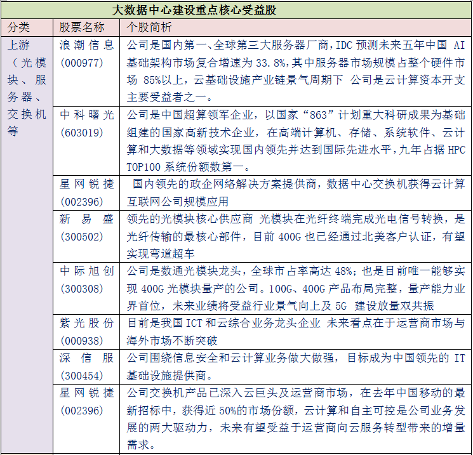Click stock code (603019)
Screen dimensions: 473x455
click(82, 133)
